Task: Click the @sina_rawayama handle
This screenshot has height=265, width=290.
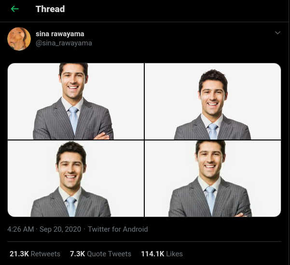Action: [64, 43]
